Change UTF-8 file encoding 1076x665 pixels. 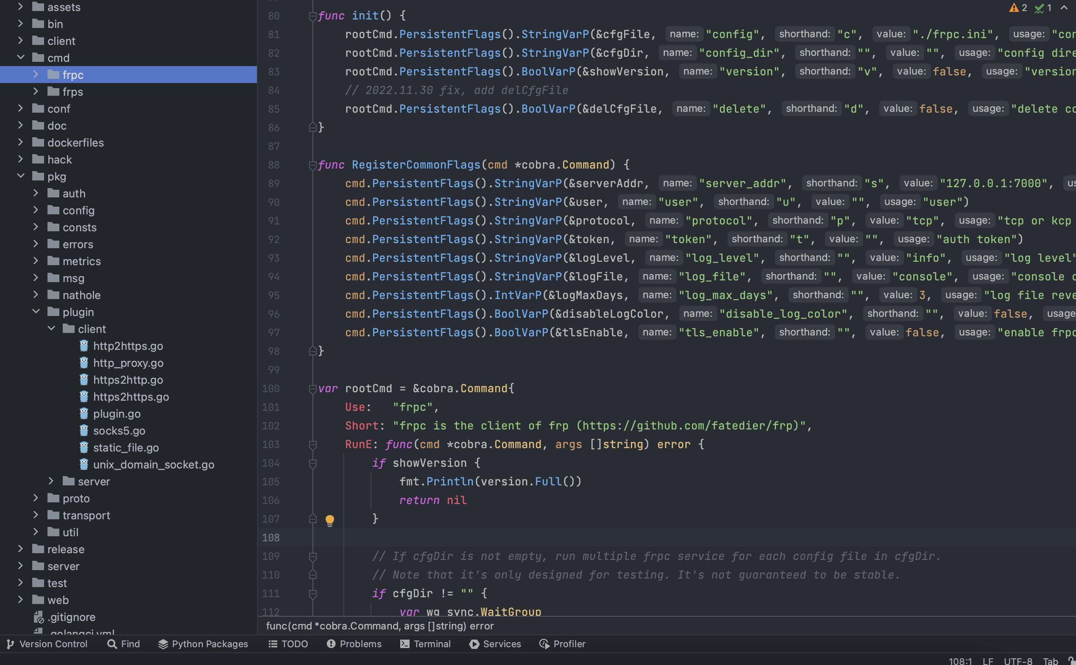1017,661
